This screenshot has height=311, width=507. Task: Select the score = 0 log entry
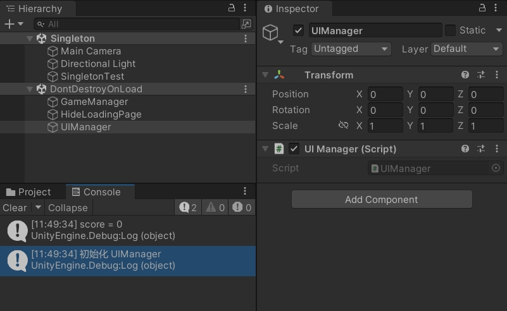[x=128, y=231]
